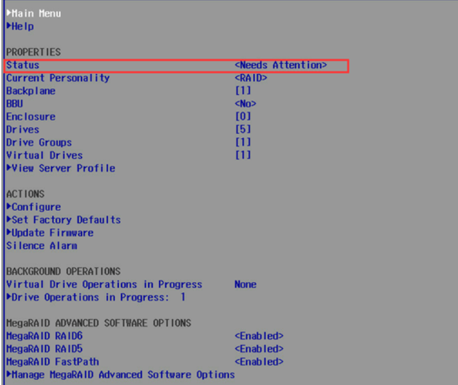Open Update Firmware option
Image resolution: width=458 pixels, height=385 pixels.
point(52,233)
